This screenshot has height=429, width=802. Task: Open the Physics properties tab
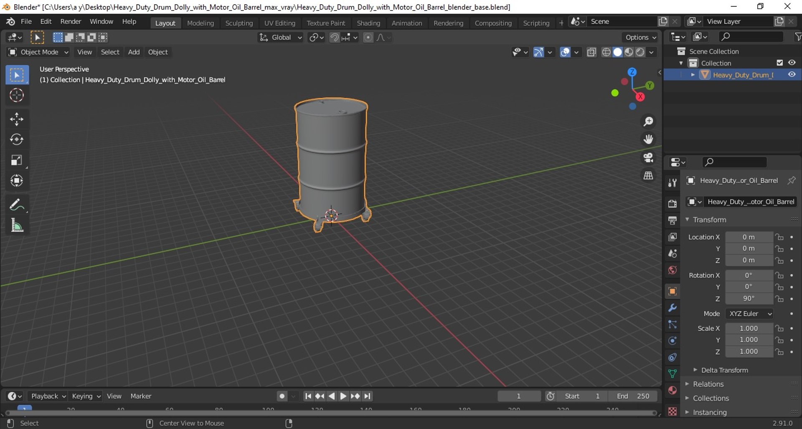672,341
